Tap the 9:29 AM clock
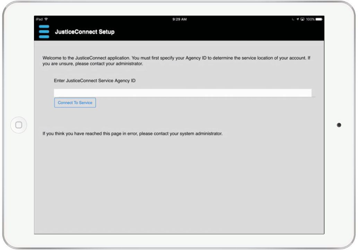Screen dimensions: 358x250 point(180,19)
